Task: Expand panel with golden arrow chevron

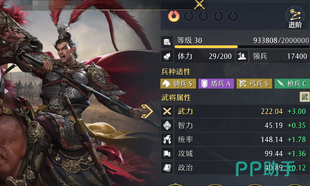Action: 147,111
